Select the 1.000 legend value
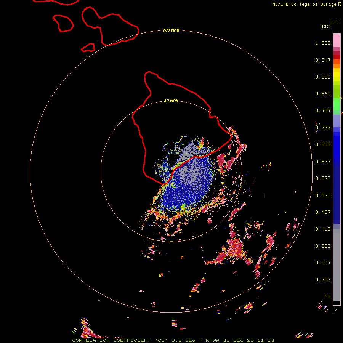343x343 pixels. pyautogui.click(x=323, y=43)
